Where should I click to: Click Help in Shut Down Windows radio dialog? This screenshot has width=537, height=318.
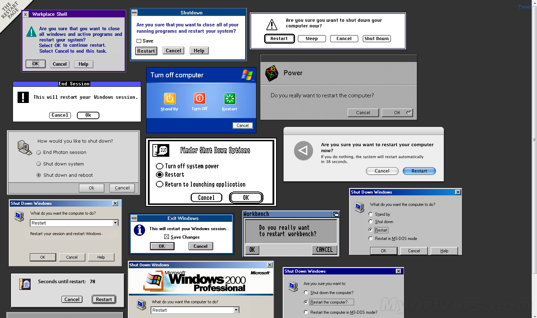pos(444,251)
